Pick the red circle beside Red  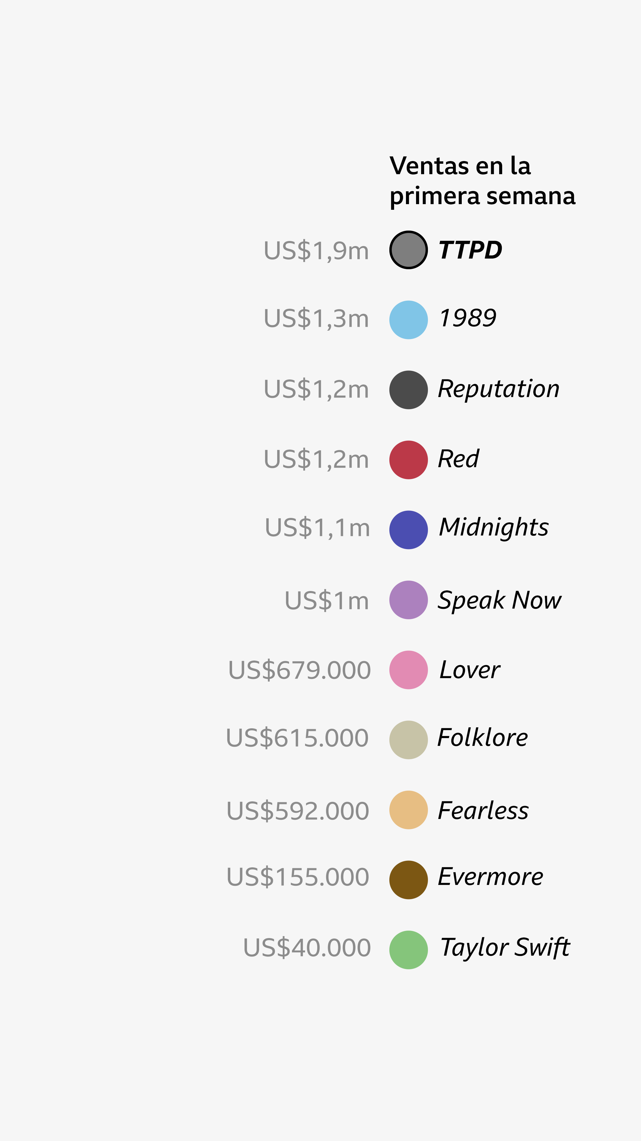point(408,460)
